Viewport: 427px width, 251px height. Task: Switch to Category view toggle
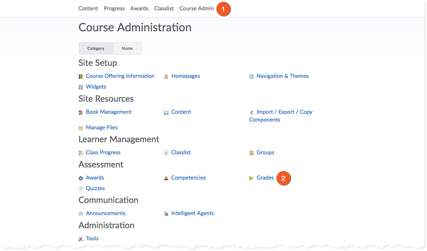[x=96, y=48]
